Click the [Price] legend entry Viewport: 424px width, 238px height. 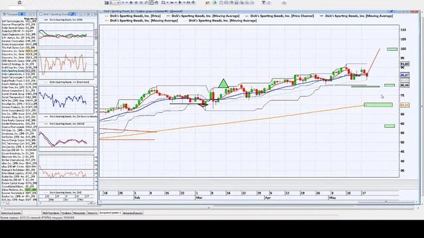pos(132,16)
